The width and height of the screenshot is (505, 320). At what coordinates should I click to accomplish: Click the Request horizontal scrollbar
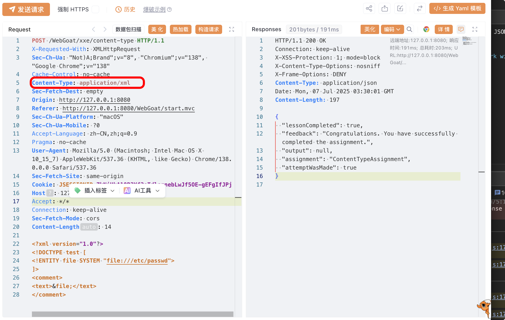point(133,314)
